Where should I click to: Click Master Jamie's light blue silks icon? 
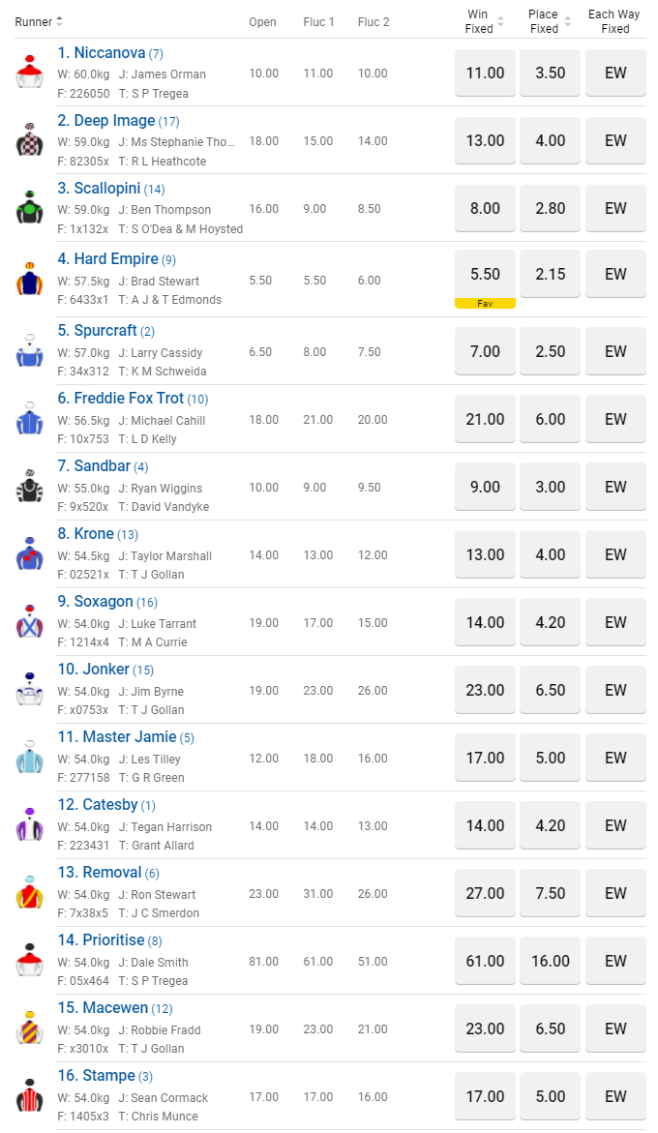[30, 759]
